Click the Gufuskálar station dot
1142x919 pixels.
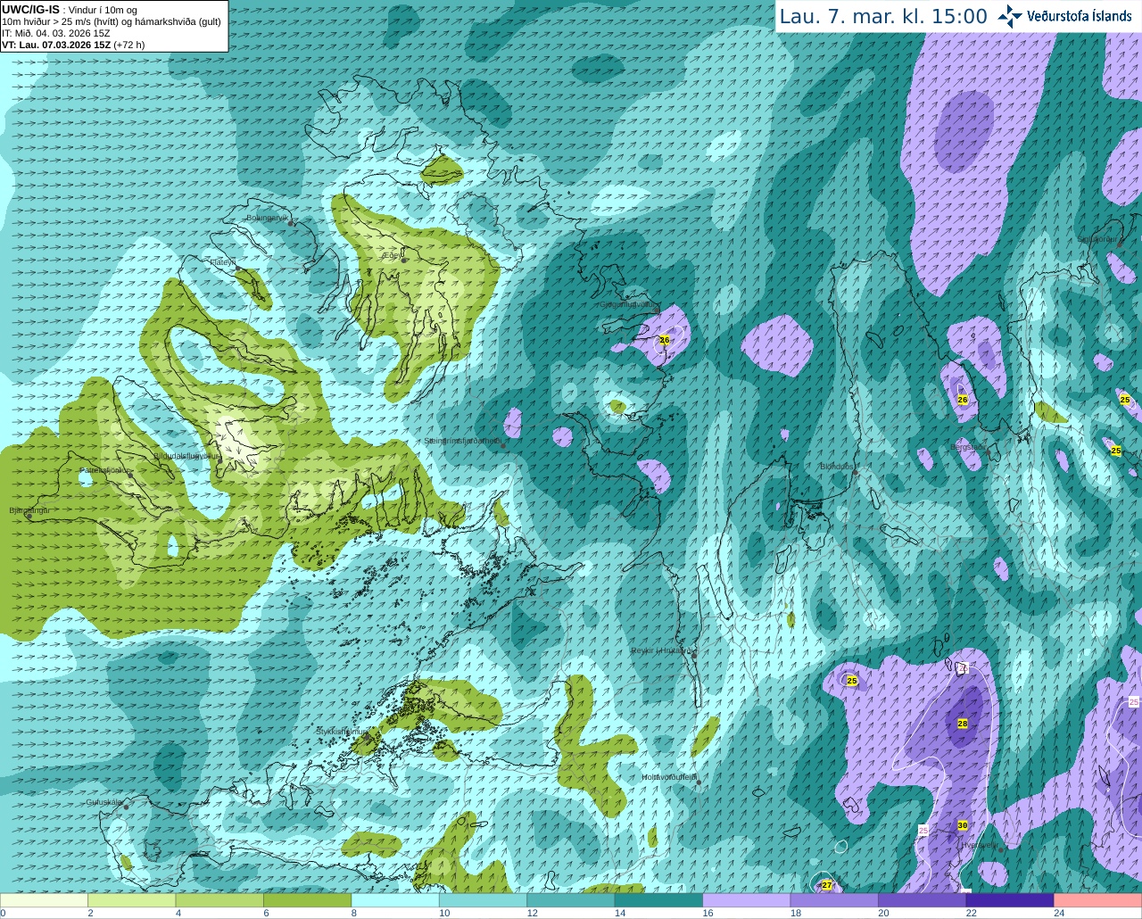click(126, 807)
